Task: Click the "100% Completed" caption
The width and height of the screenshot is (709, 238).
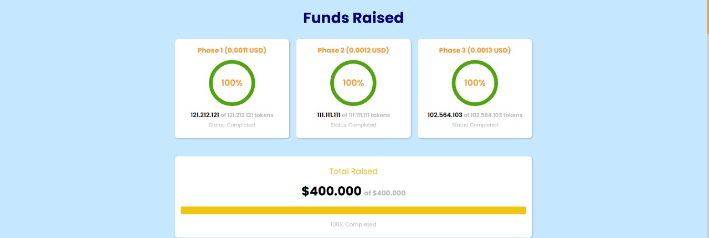Action: pyautogui.click(x=353, y=224)
